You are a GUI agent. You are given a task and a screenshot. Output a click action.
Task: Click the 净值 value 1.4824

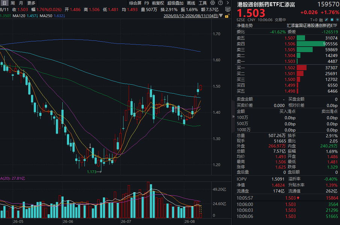point(278,185)
